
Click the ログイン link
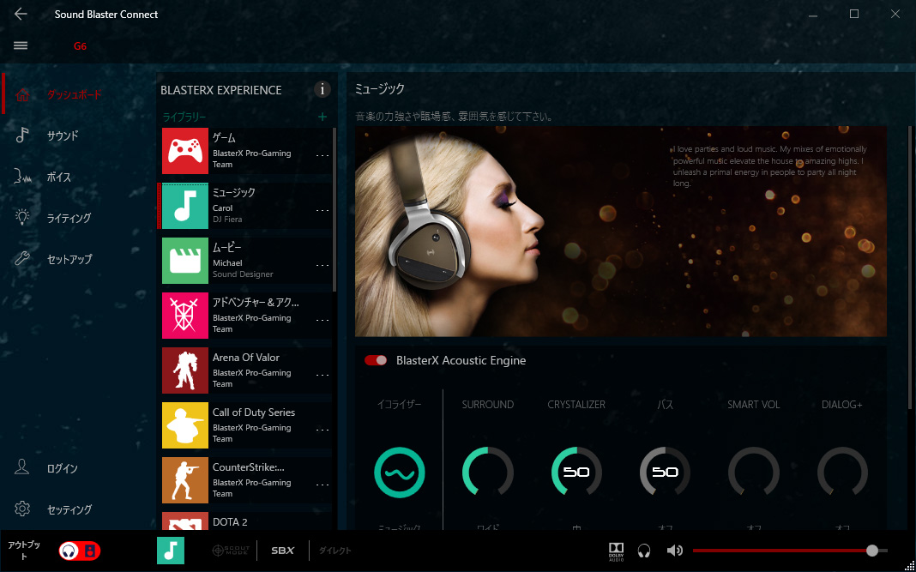(x=63, y=468)
